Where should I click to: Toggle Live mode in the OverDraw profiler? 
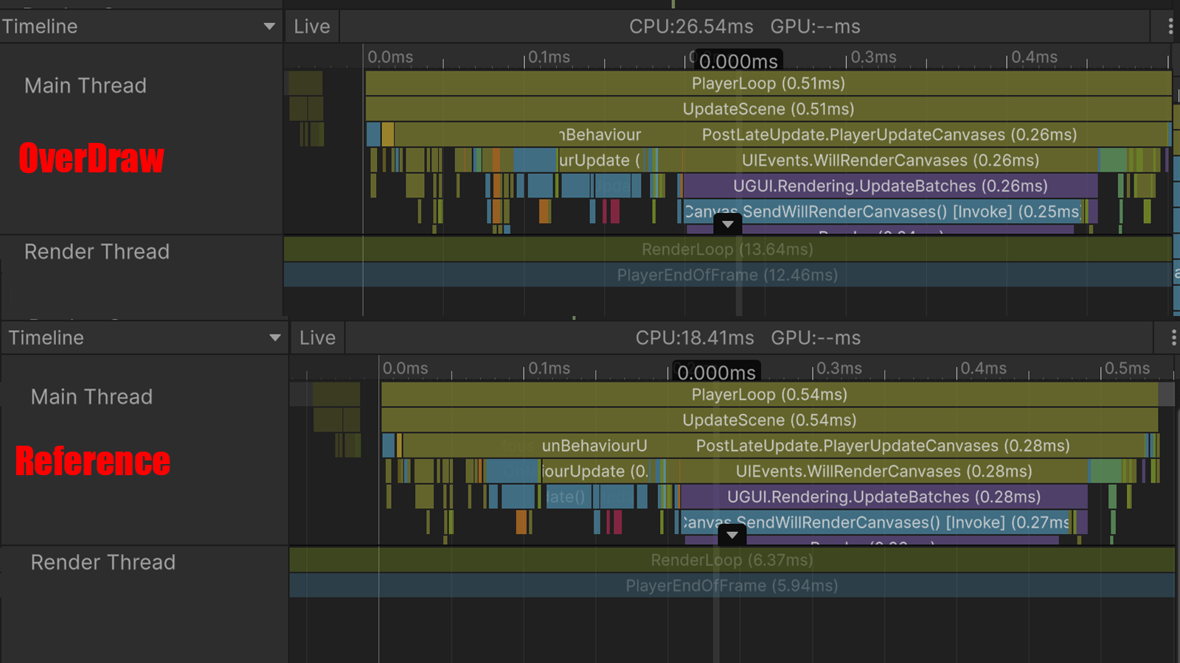pyautogui.click(x=312, y=27)
